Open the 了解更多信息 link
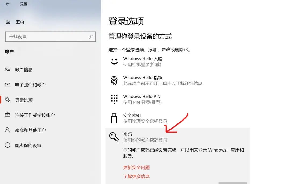The width and height of the screenshot is (290, 184). tap(136, 177)
